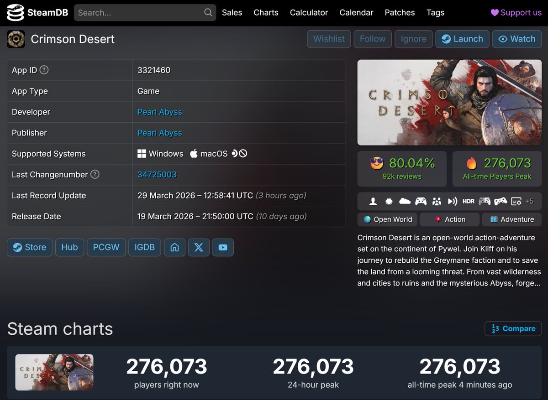This screenshot has height=400, width=548.
Task: Open the Pearl Abyss publisher link
Action: 160,133
